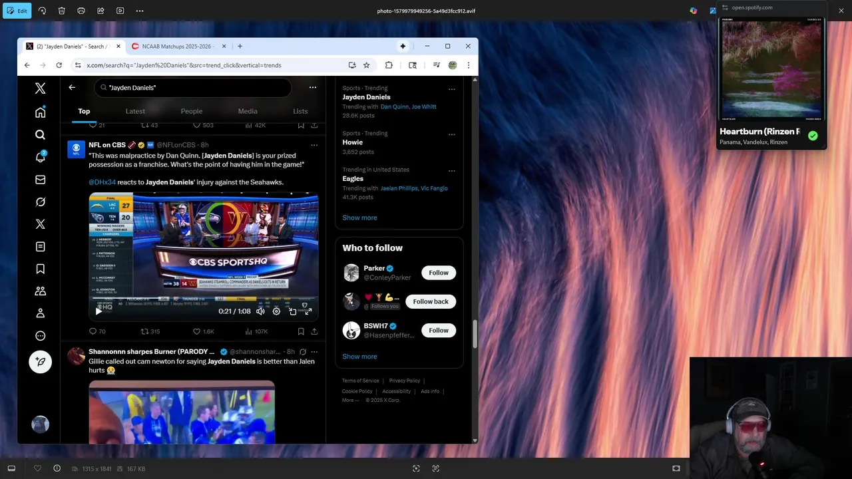
Task: Go to X Home in sidebar
Action: (40, 112)
